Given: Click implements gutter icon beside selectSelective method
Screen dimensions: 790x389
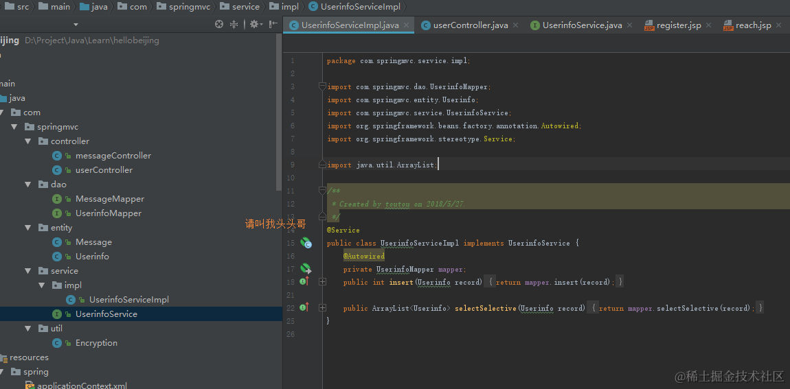Looking at the screenshot, I should tap(304, 307).
